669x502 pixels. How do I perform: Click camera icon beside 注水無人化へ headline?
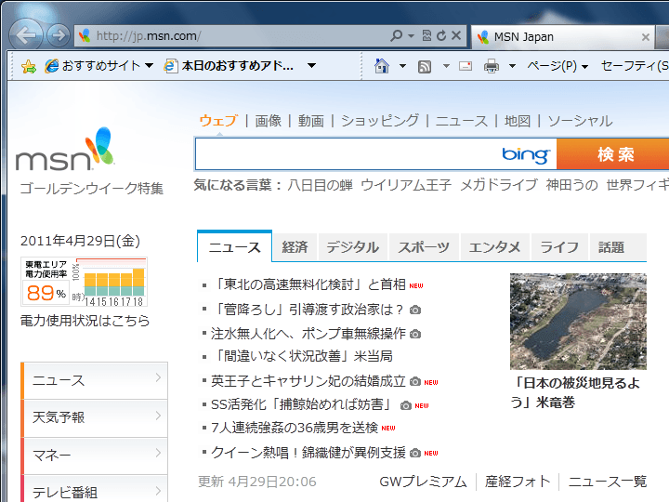[415, 335]
